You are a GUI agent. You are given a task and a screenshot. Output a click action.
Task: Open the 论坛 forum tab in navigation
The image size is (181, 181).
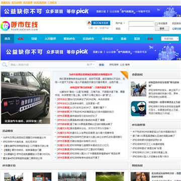[x=21, y=39]
